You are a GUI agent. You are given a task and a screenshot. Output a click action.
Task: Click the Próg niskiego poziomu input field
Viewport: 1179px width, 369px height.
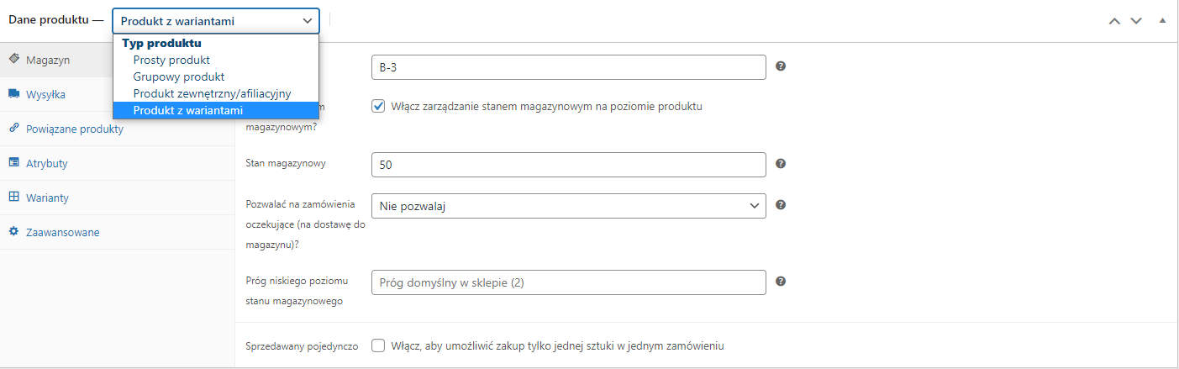568,282
